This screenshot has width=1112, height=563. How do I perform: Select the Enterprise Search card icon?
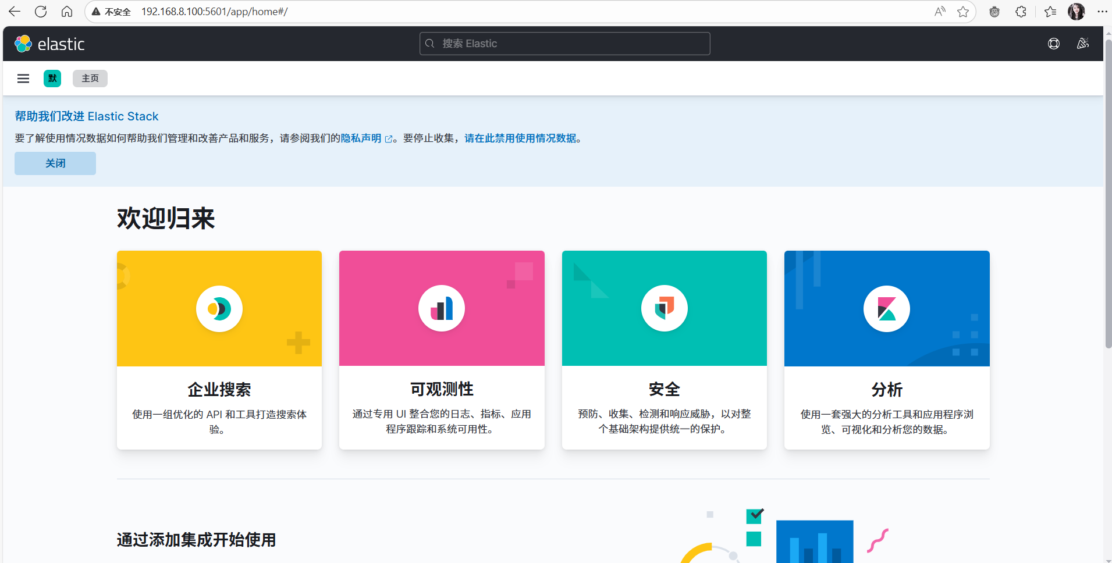pyautogui.click(x=219, y=308)
